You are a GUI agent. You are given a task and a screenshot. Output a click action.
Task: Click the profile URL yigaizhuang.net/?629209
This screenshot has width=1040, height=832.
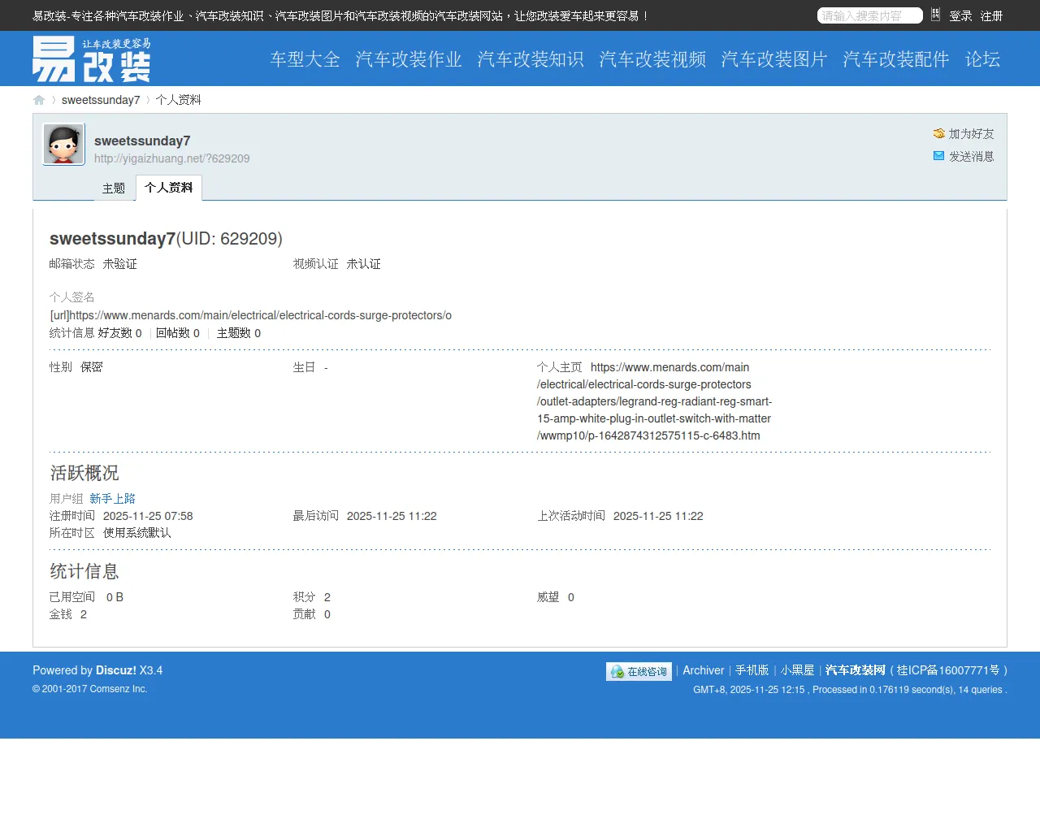coord(171,158)
